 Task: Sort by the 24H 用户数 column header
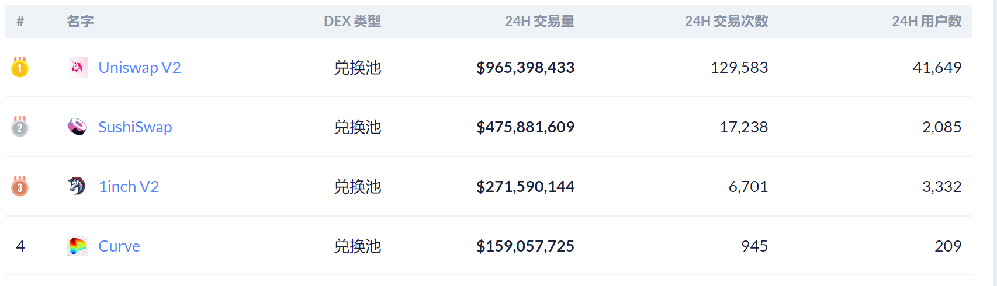coord(926,22)
